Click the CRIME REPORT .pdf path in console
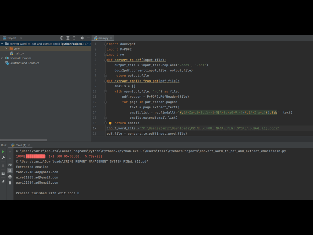This screenshot has width=313, height=235. (x=82, y=162)
